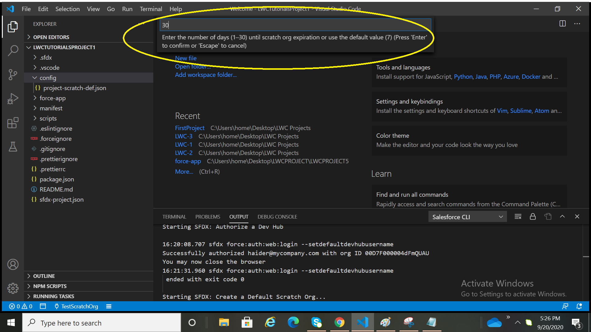Click the Manage gear icon
The width and height of the screenshot is (591, 332).
pyautogui.click(x=13, y=288)
